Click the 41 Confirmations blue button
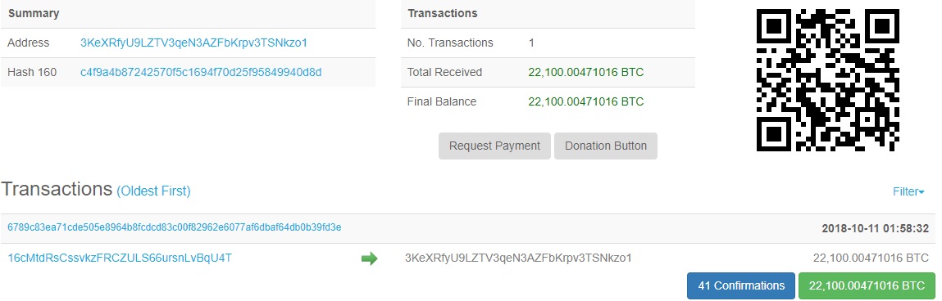The width and height of the screenshot is (942, 301). [741, 285]
